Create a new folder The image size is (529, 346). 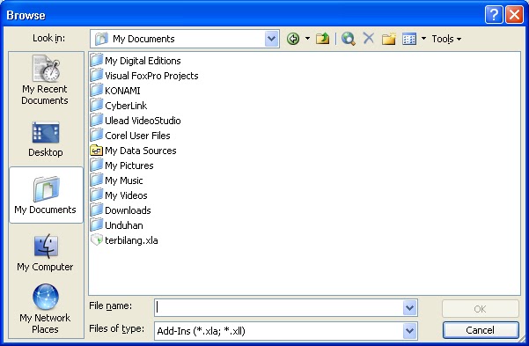(389, 39)
